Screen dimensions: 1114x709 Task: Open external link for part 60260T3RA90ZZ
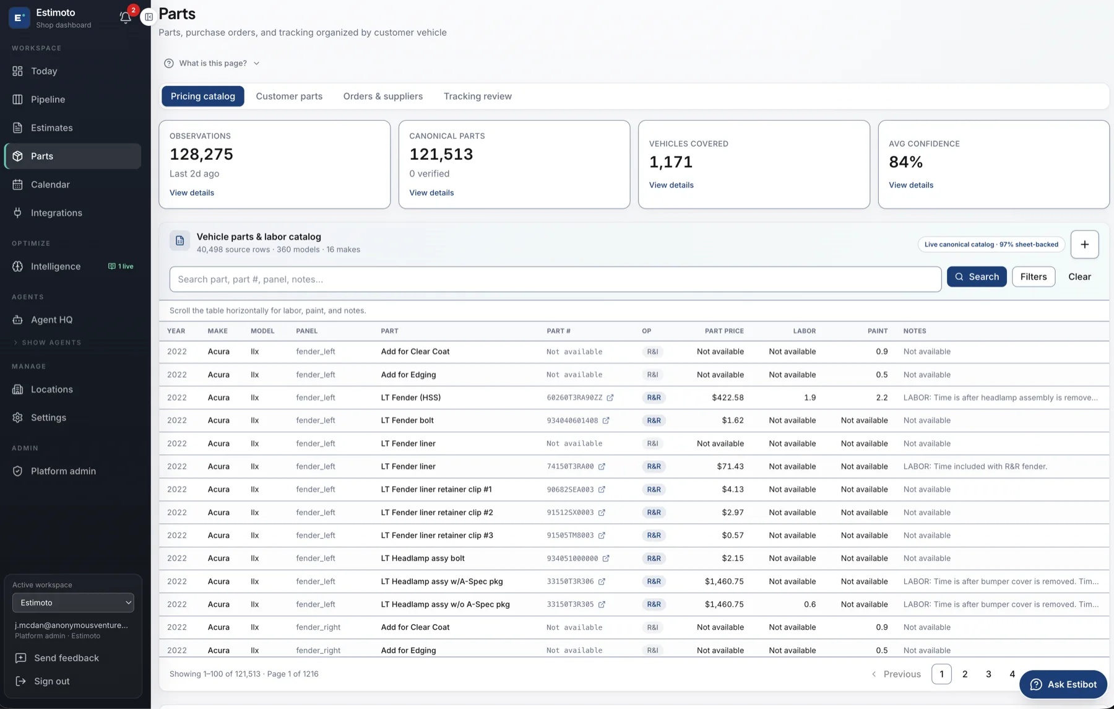(610, 398)
